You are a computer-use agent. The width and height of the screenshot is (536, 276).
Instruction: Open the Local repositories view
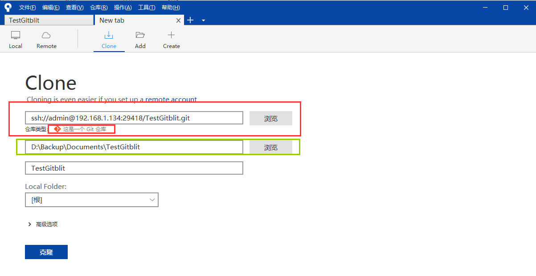[16, 40]
